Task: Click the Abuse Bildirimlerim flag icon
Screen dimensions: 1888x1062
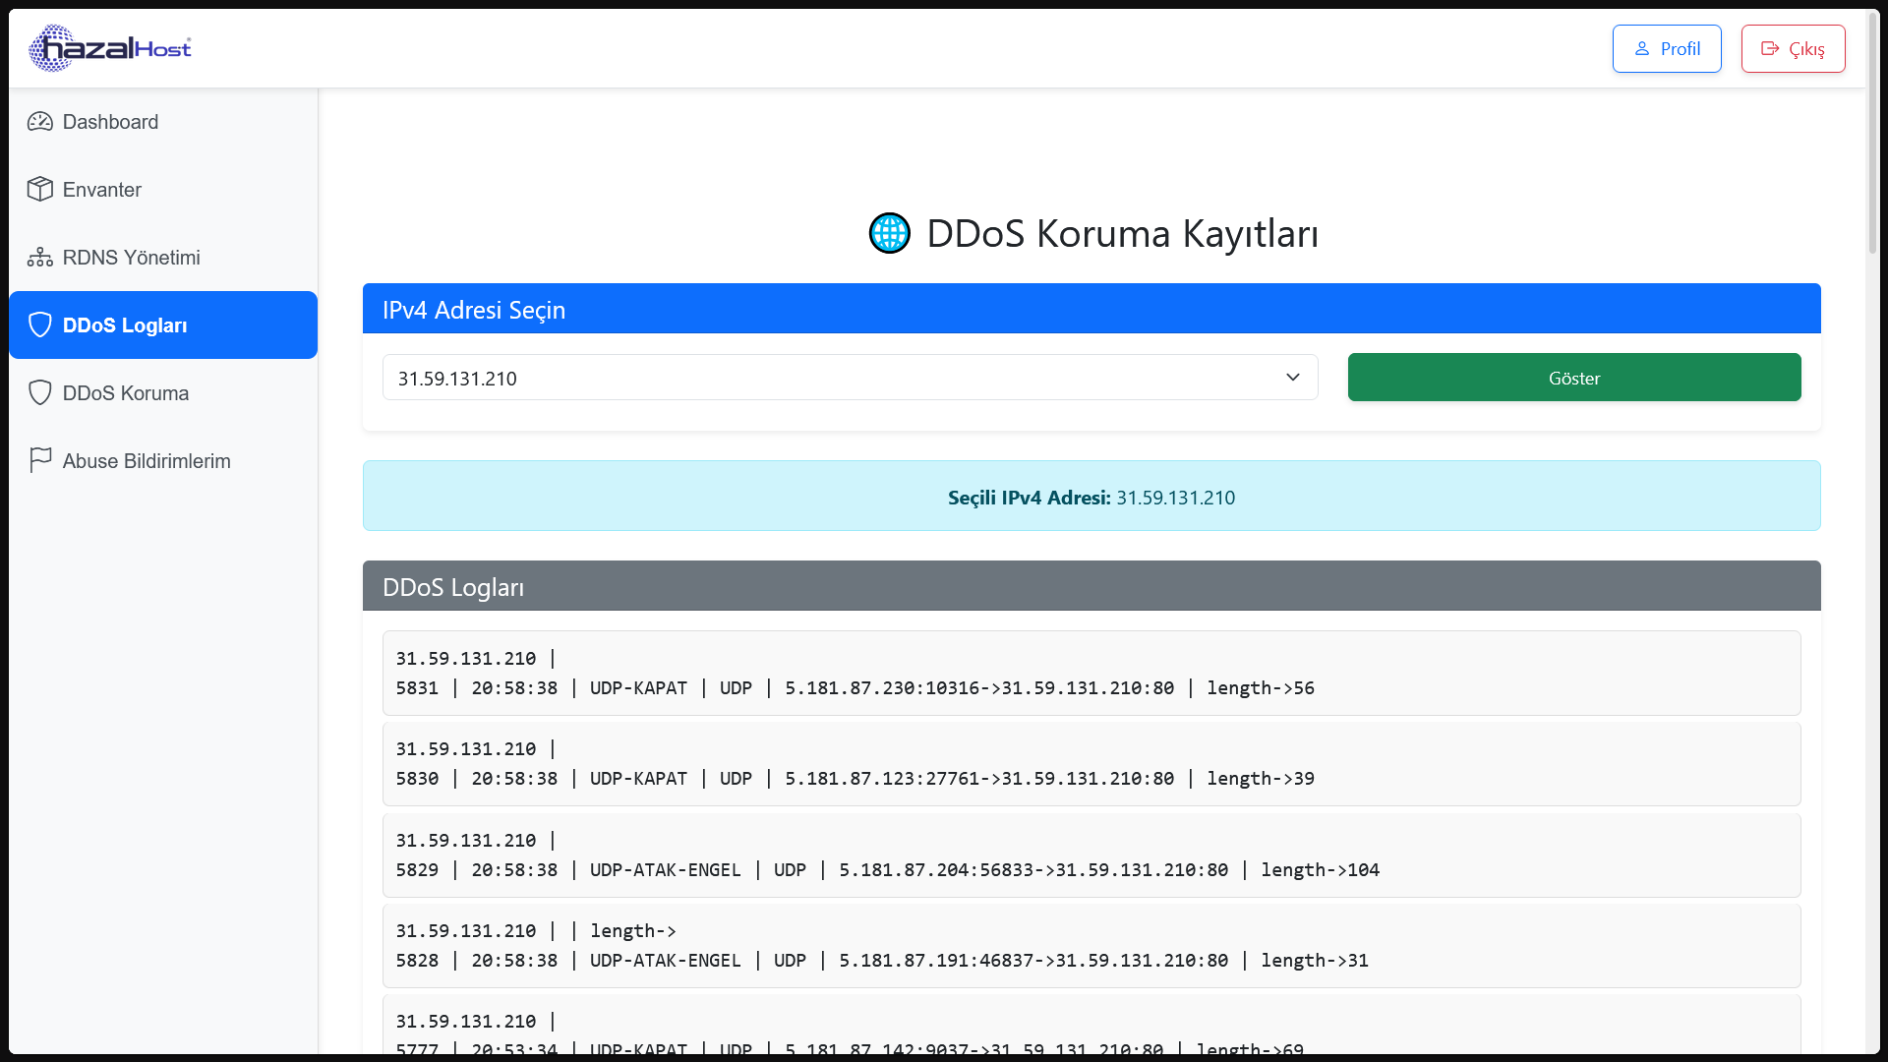Action: coord(40,460)
